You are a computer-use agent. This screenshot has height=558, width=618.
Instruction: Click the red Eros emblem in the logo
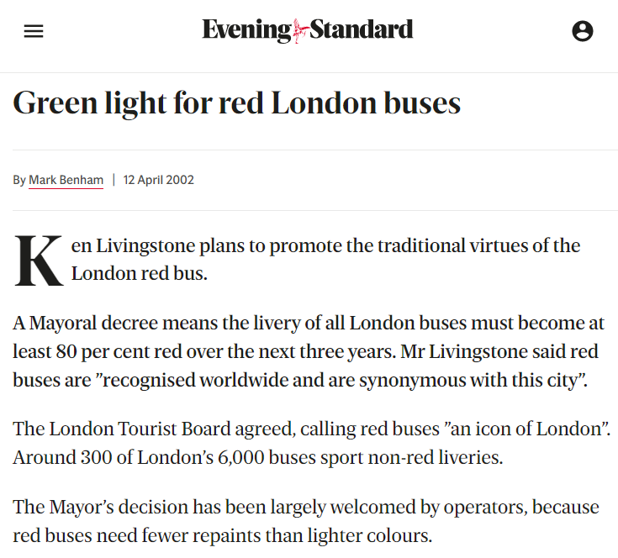coord(300,31)
